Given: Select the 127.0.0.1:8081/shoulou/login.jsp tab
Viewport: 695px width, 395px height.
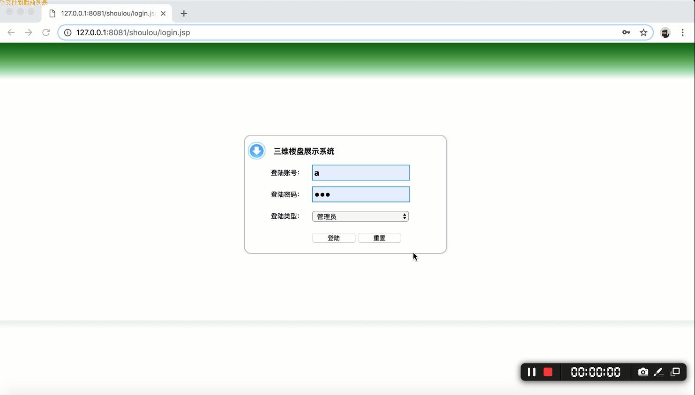Looking at the screenshot, I should pyautogui.click(x=107, y=14).
